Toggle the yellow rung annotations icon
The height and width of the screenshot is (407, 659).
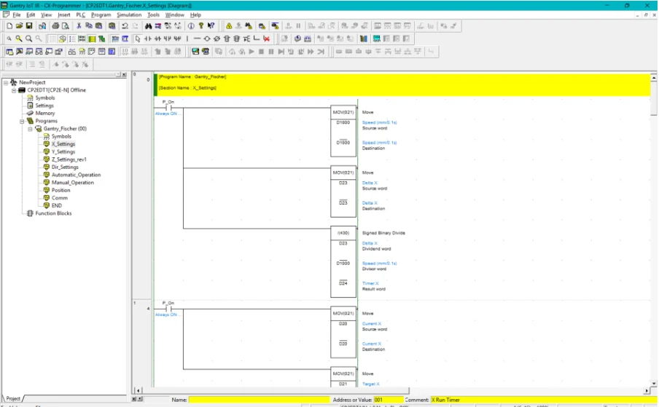[92, 39]
